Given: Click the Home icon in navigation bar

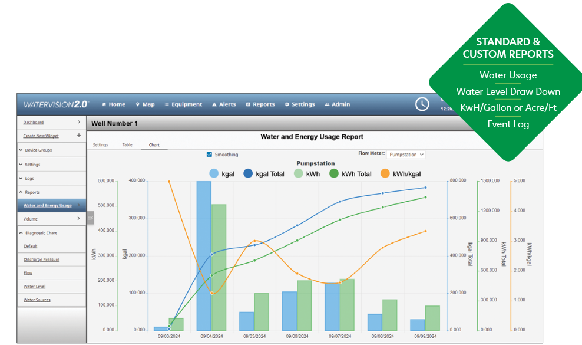Looking at the screenshot, I should click(x=104, y=105).
